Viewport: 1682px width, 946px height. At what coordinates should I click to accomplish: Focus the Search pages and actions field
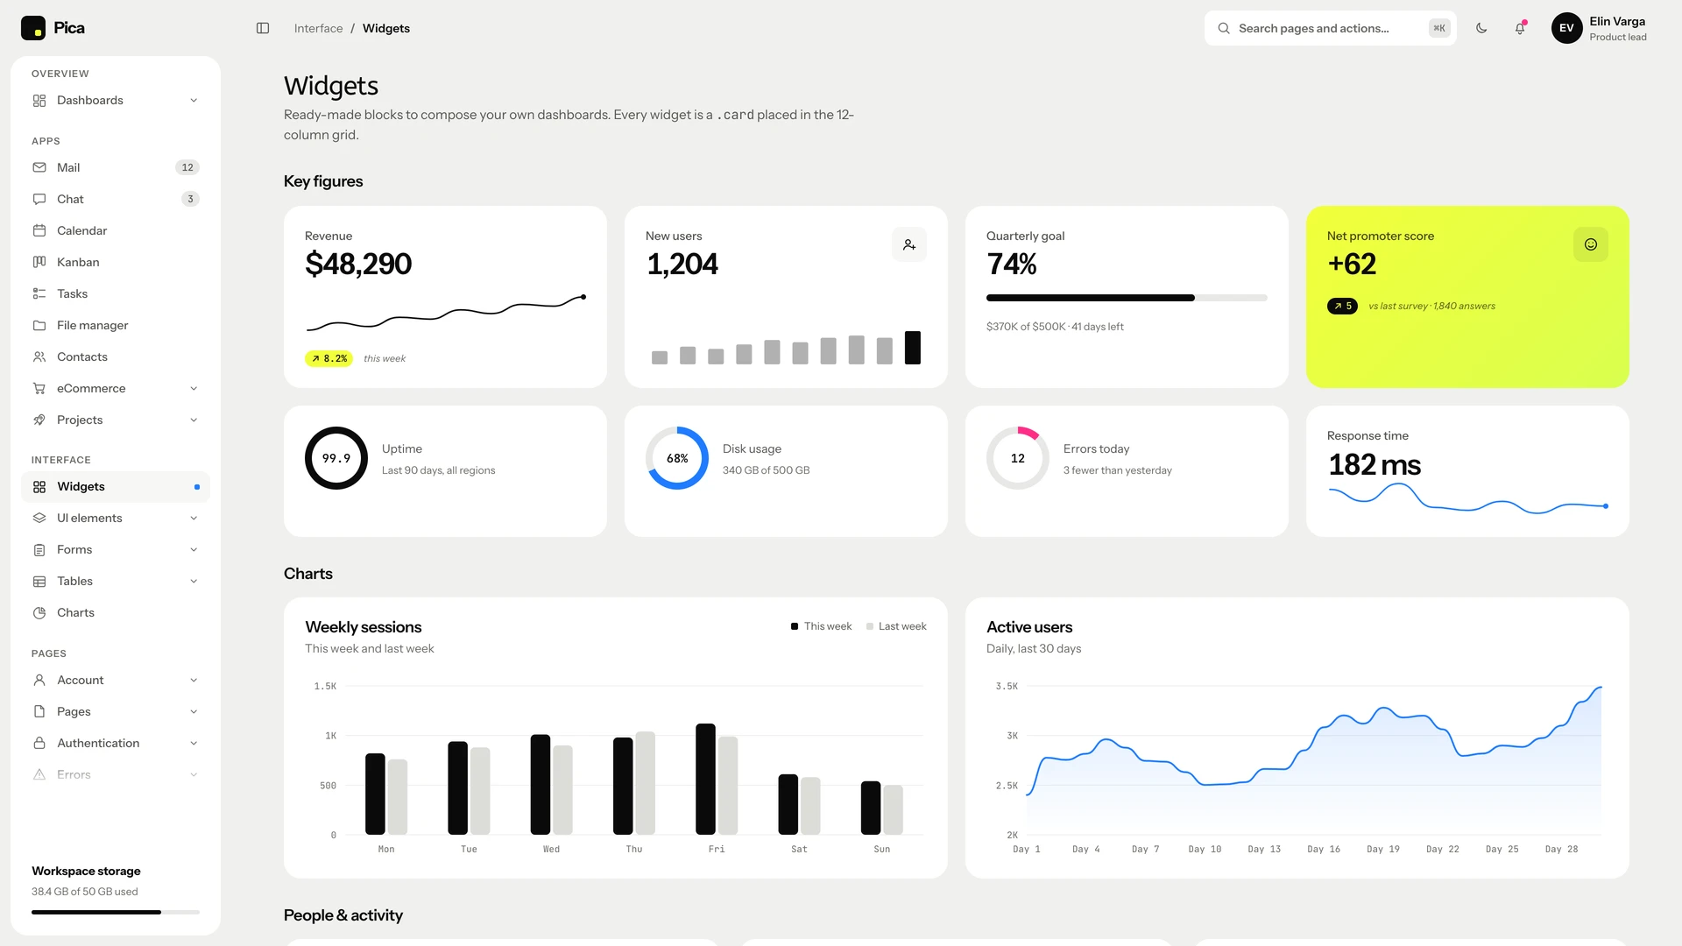click(x=1330, y=28)
